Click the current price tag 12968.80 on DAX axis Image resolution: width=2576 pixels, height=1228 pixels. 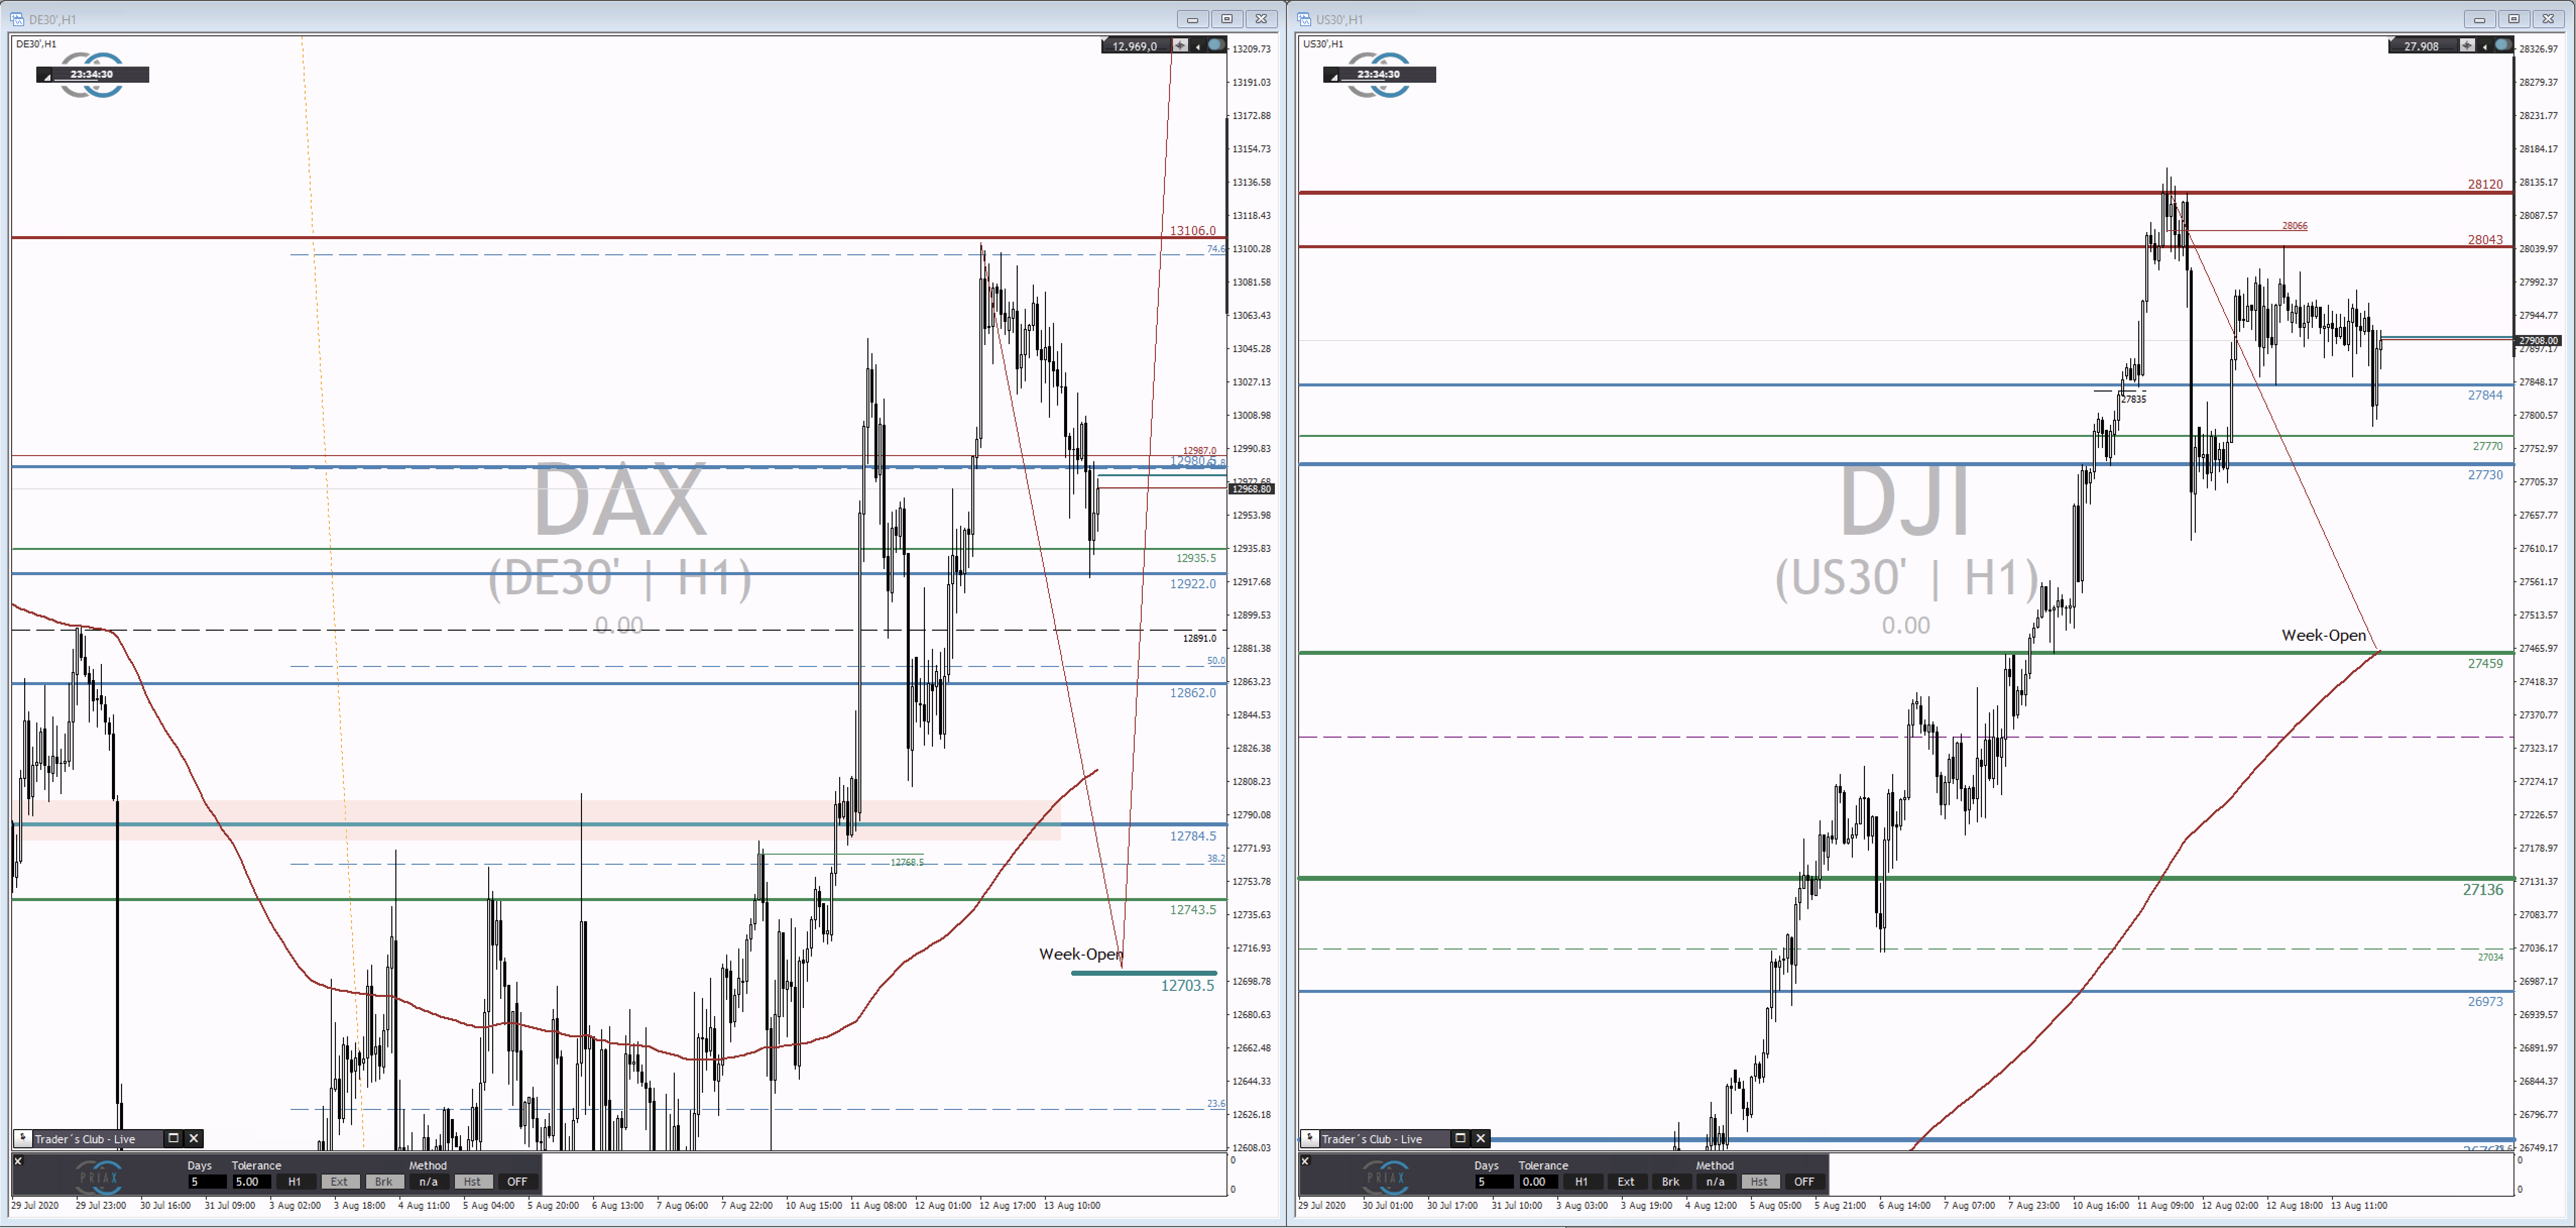(x=1251, y=488)
